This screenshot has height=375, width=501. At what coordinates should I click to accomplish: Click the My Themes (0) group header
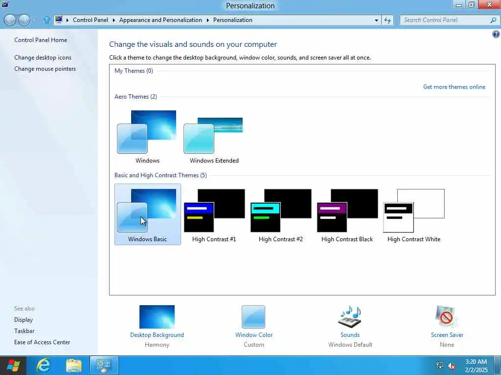click(x=134, y=71)
